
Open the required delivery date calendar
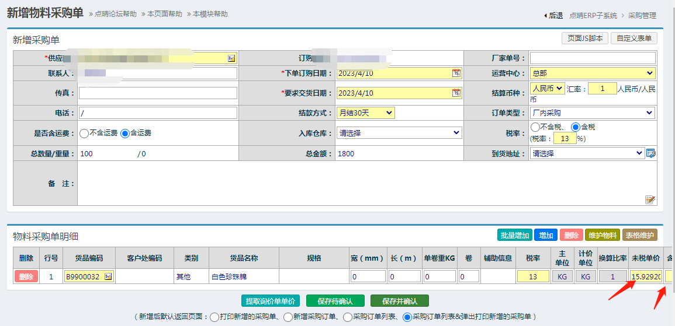click(x=456, y=93)
